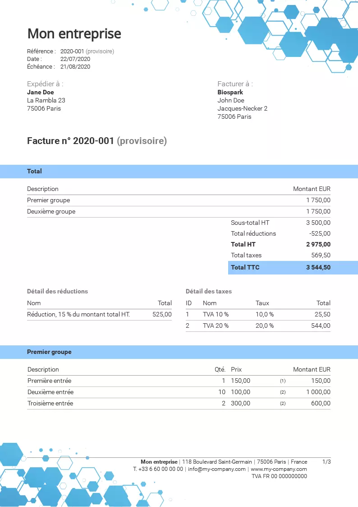This screenshot has height=507, width=358.
Task: Select the Troisième entrée line item
Action: click(x=179, y=404)
